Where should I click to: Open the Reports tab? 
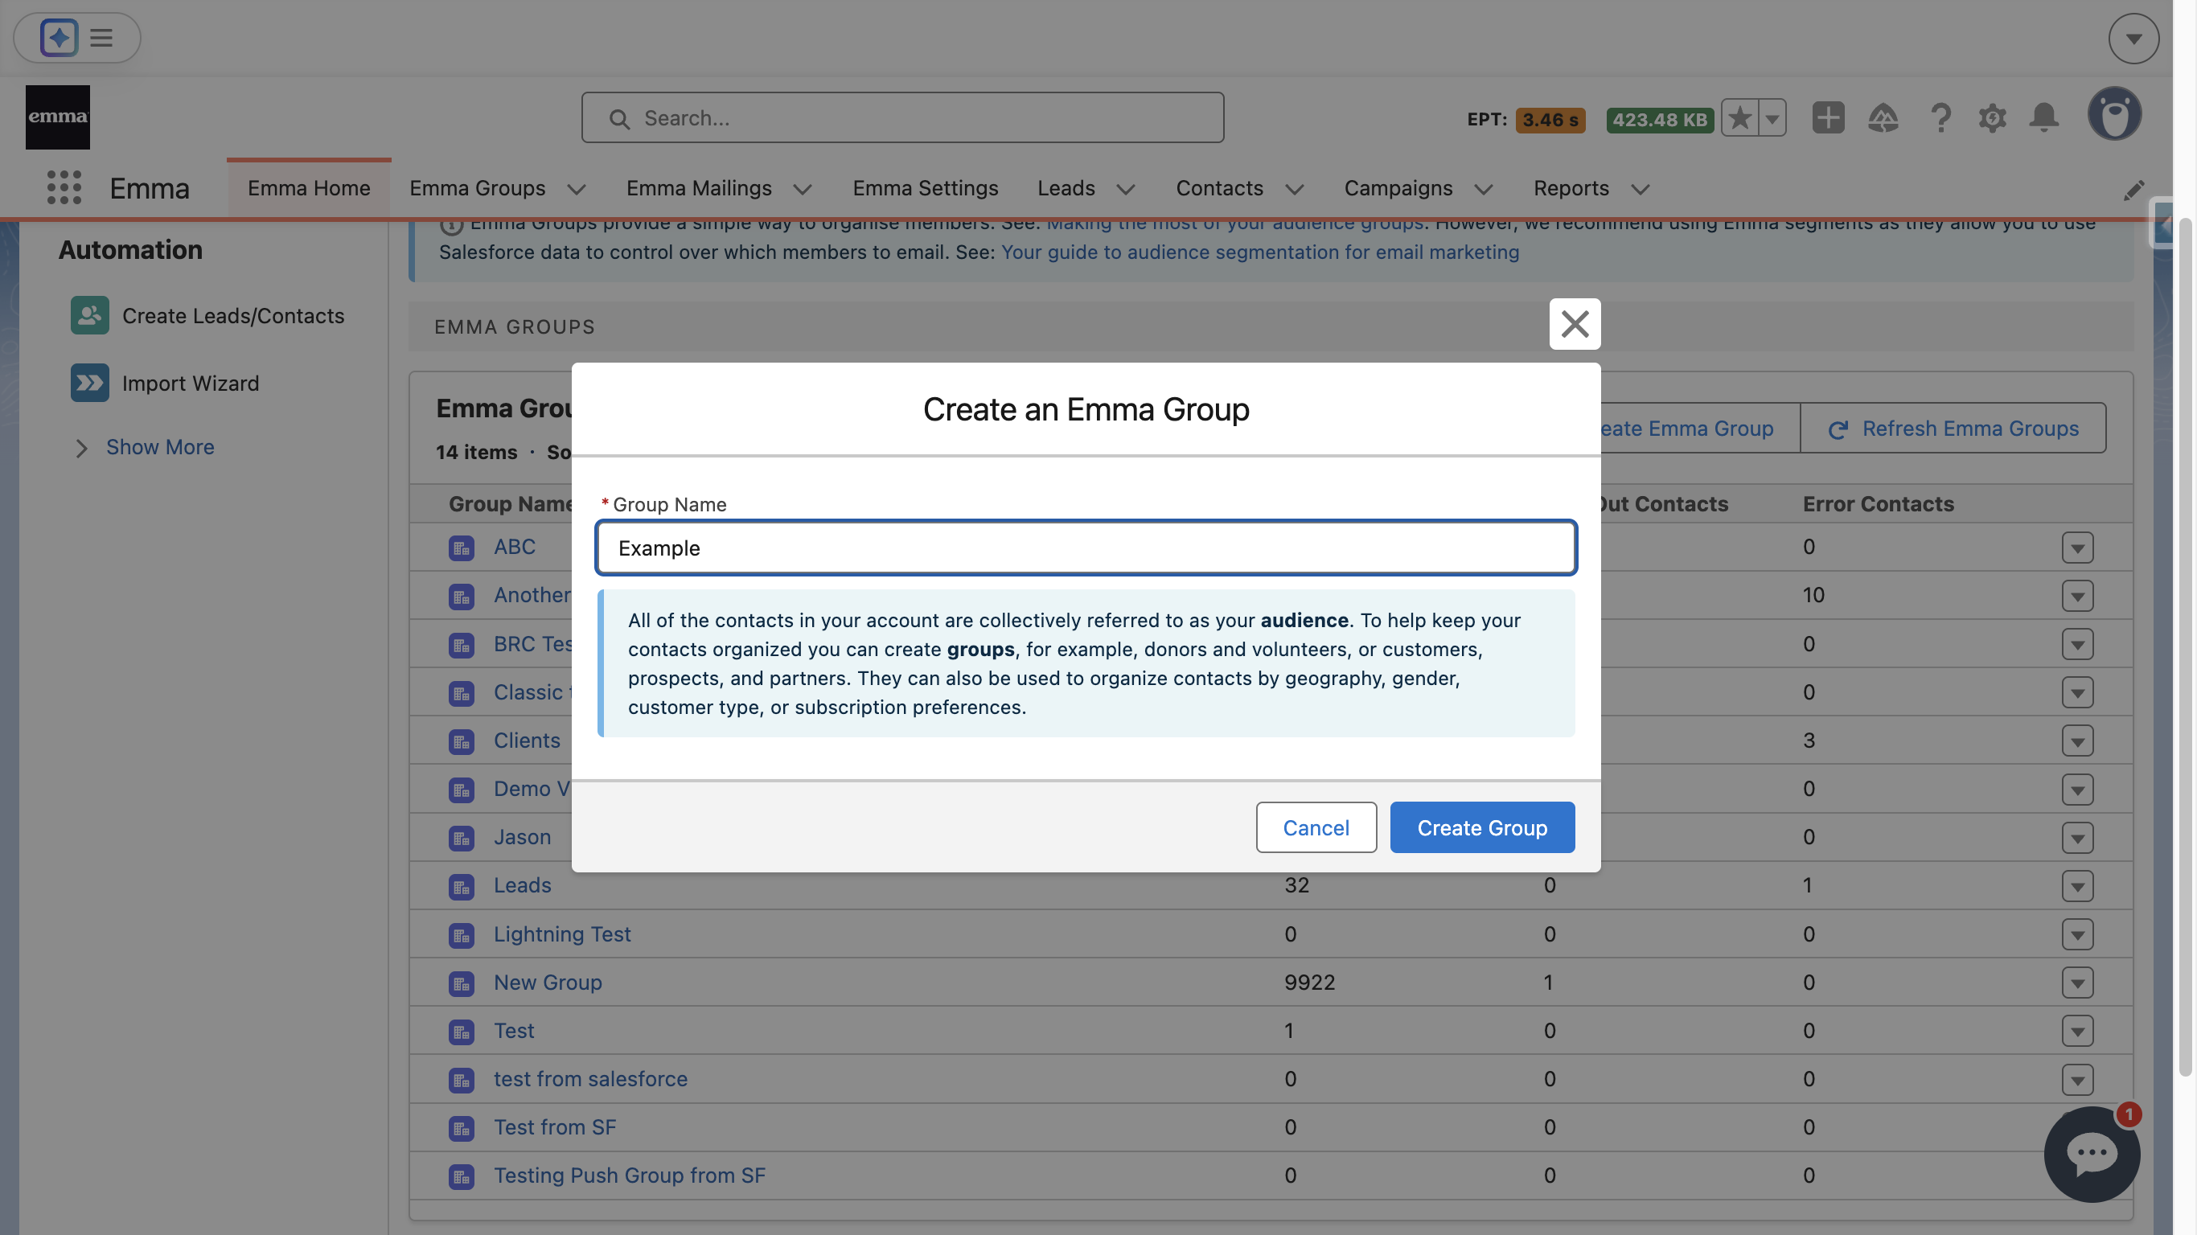coord(1571,187)
